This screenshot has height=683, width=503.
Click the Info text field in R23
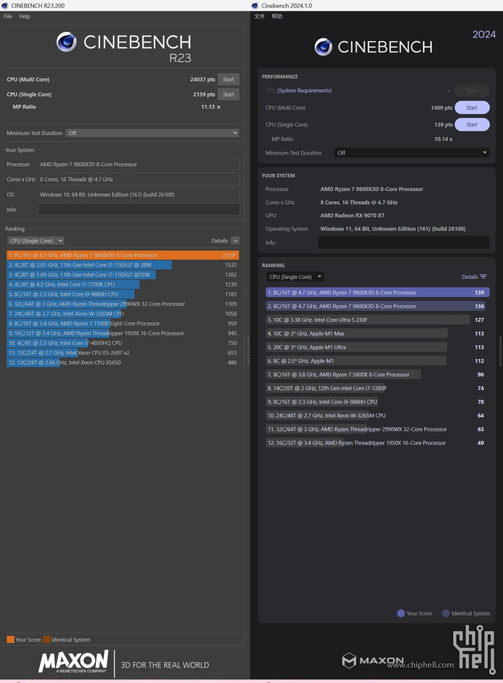139,210
